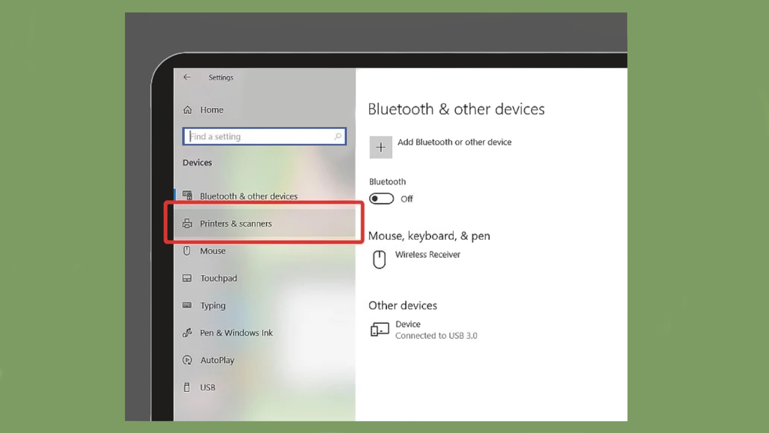
Task: Click the printer icon in sidebar
Action: 187,223
